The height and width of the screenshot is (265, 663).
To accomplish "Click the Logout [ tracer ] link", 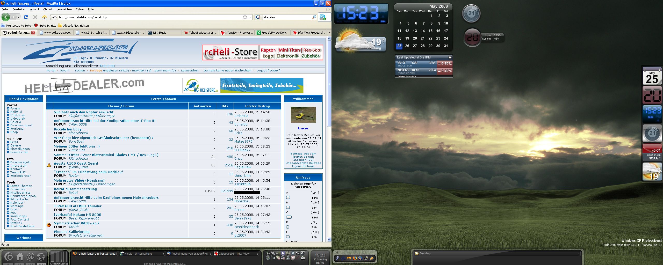I will 268,71.
